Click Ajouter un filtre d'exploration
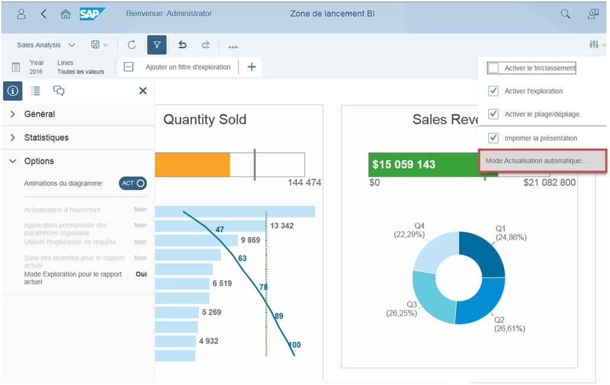Image resolution: width=610 pixels, height=385 pixels. 188,67
